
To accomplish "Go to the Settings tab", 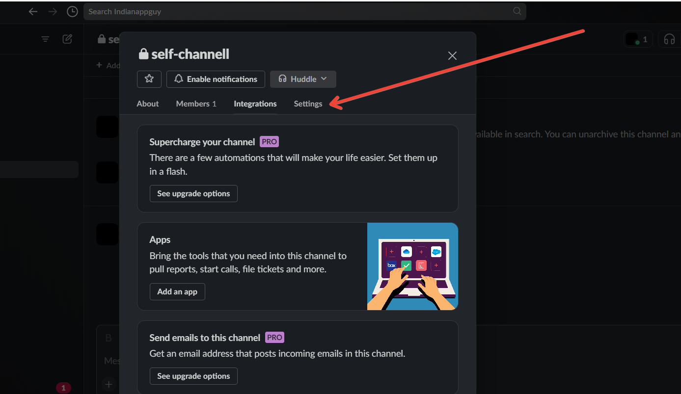I will (308, 104).
